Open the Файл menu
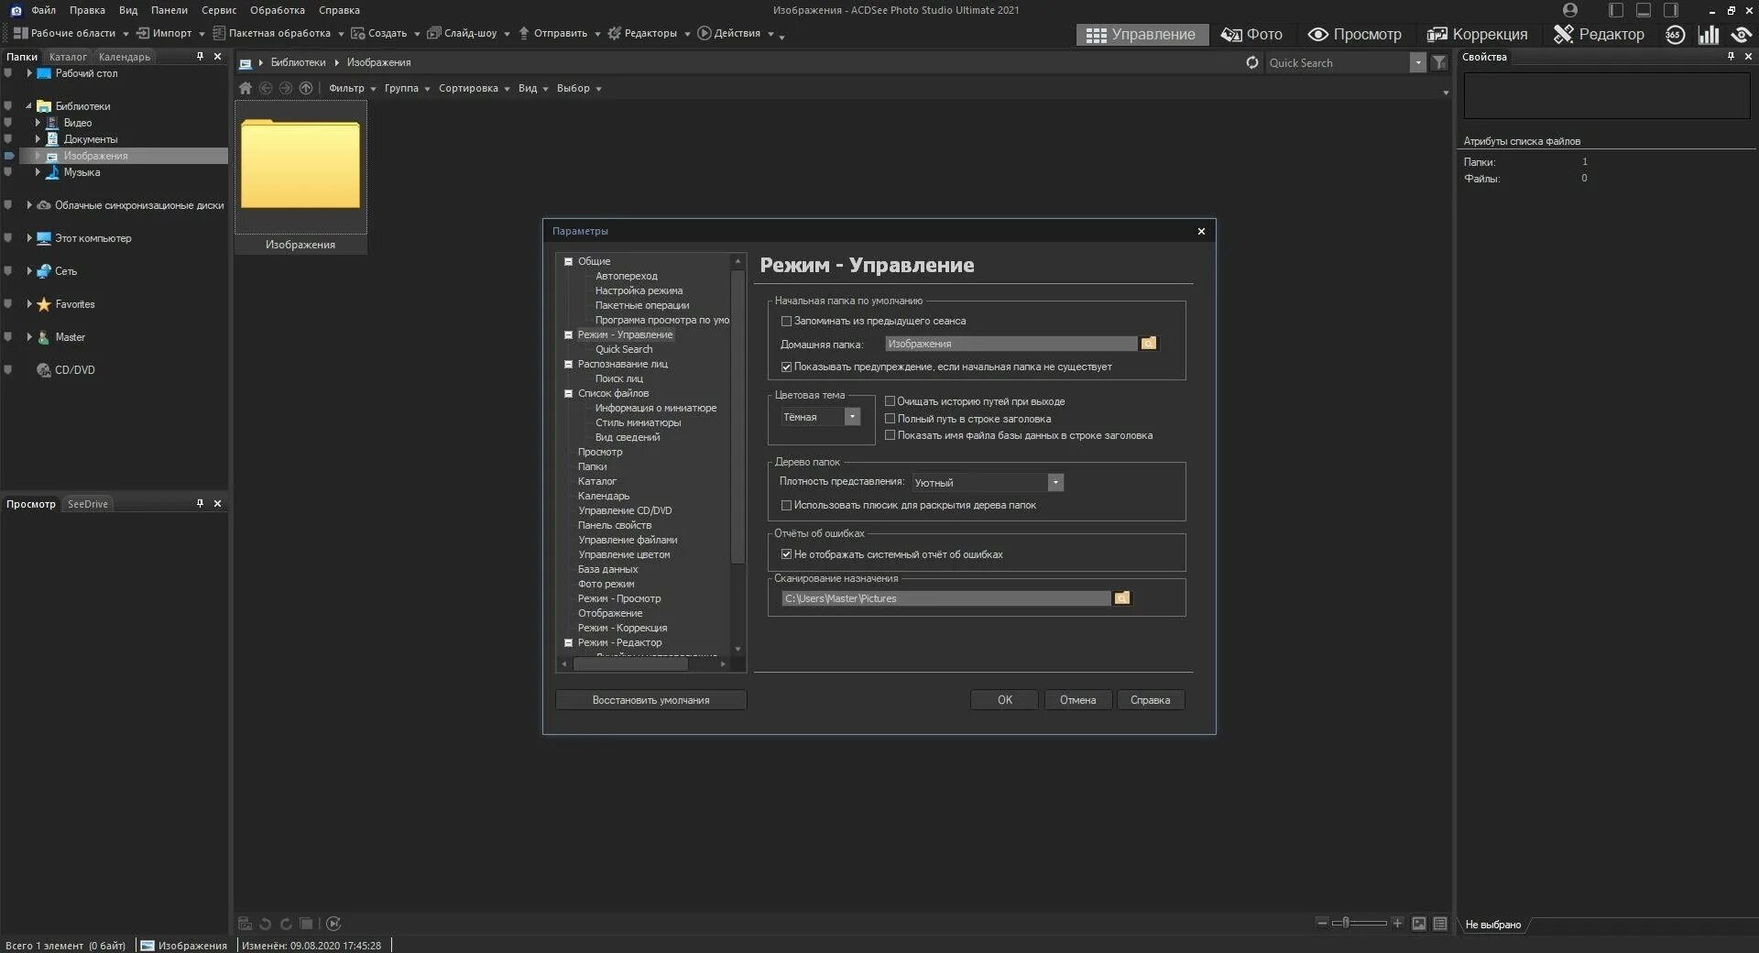 (x=43, y=10)
